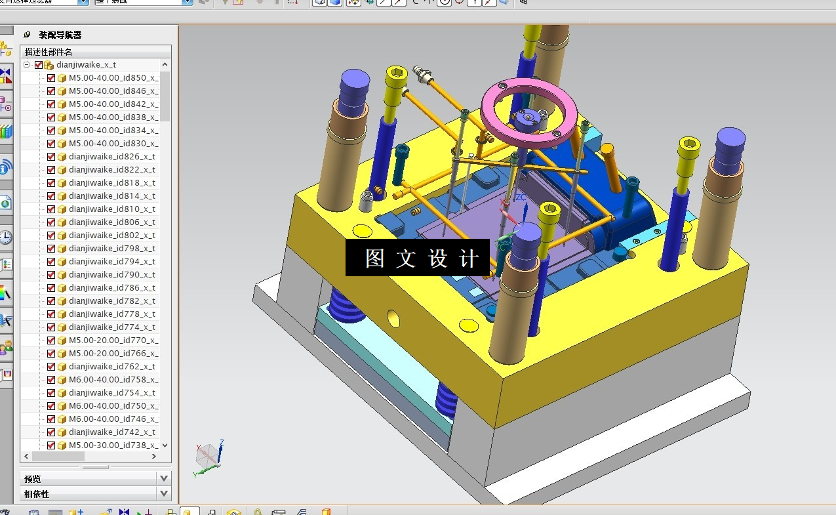Uncheck the dianjiwaike_x_t root assembly checkbox
Image resolution: width=836 pixels, height=515 pixels.
pyautogui.click(x=38, y=65)
